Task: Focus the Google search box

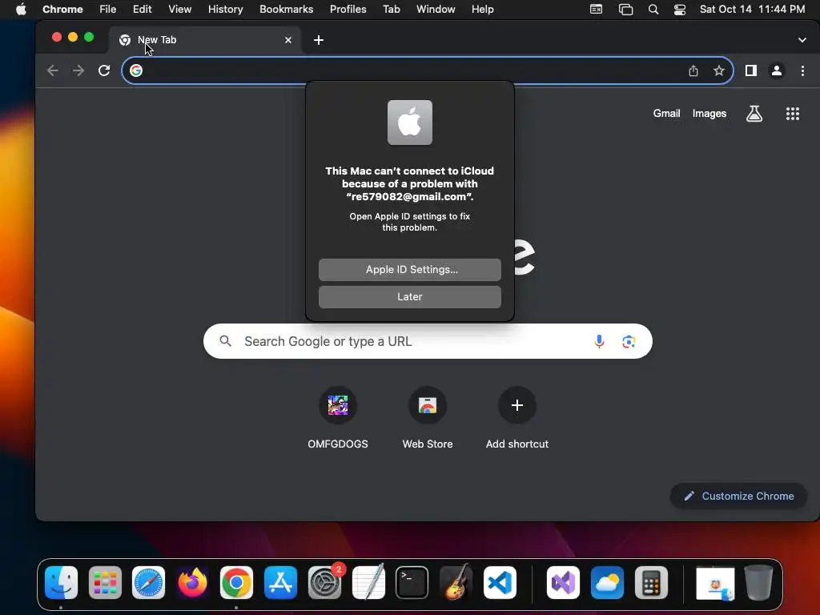Action: [x=428, y=341]
